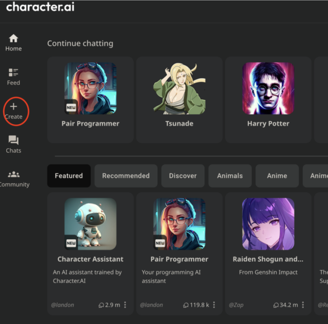The height and width of the screenshot is (324, 328).
Task: Open Raiden Shogun card options menu
Action: point(303,305)
